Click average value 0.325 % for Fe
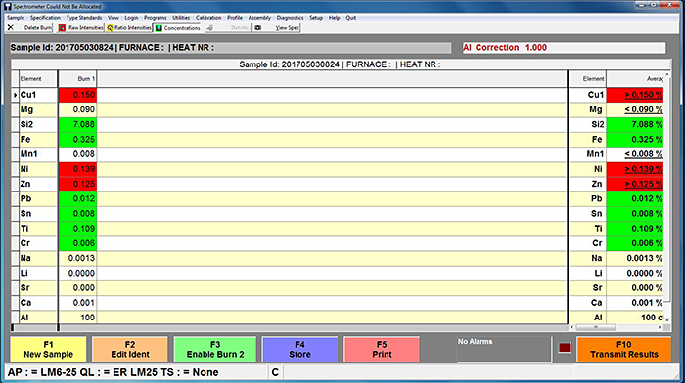 click(x=635, y=139)
